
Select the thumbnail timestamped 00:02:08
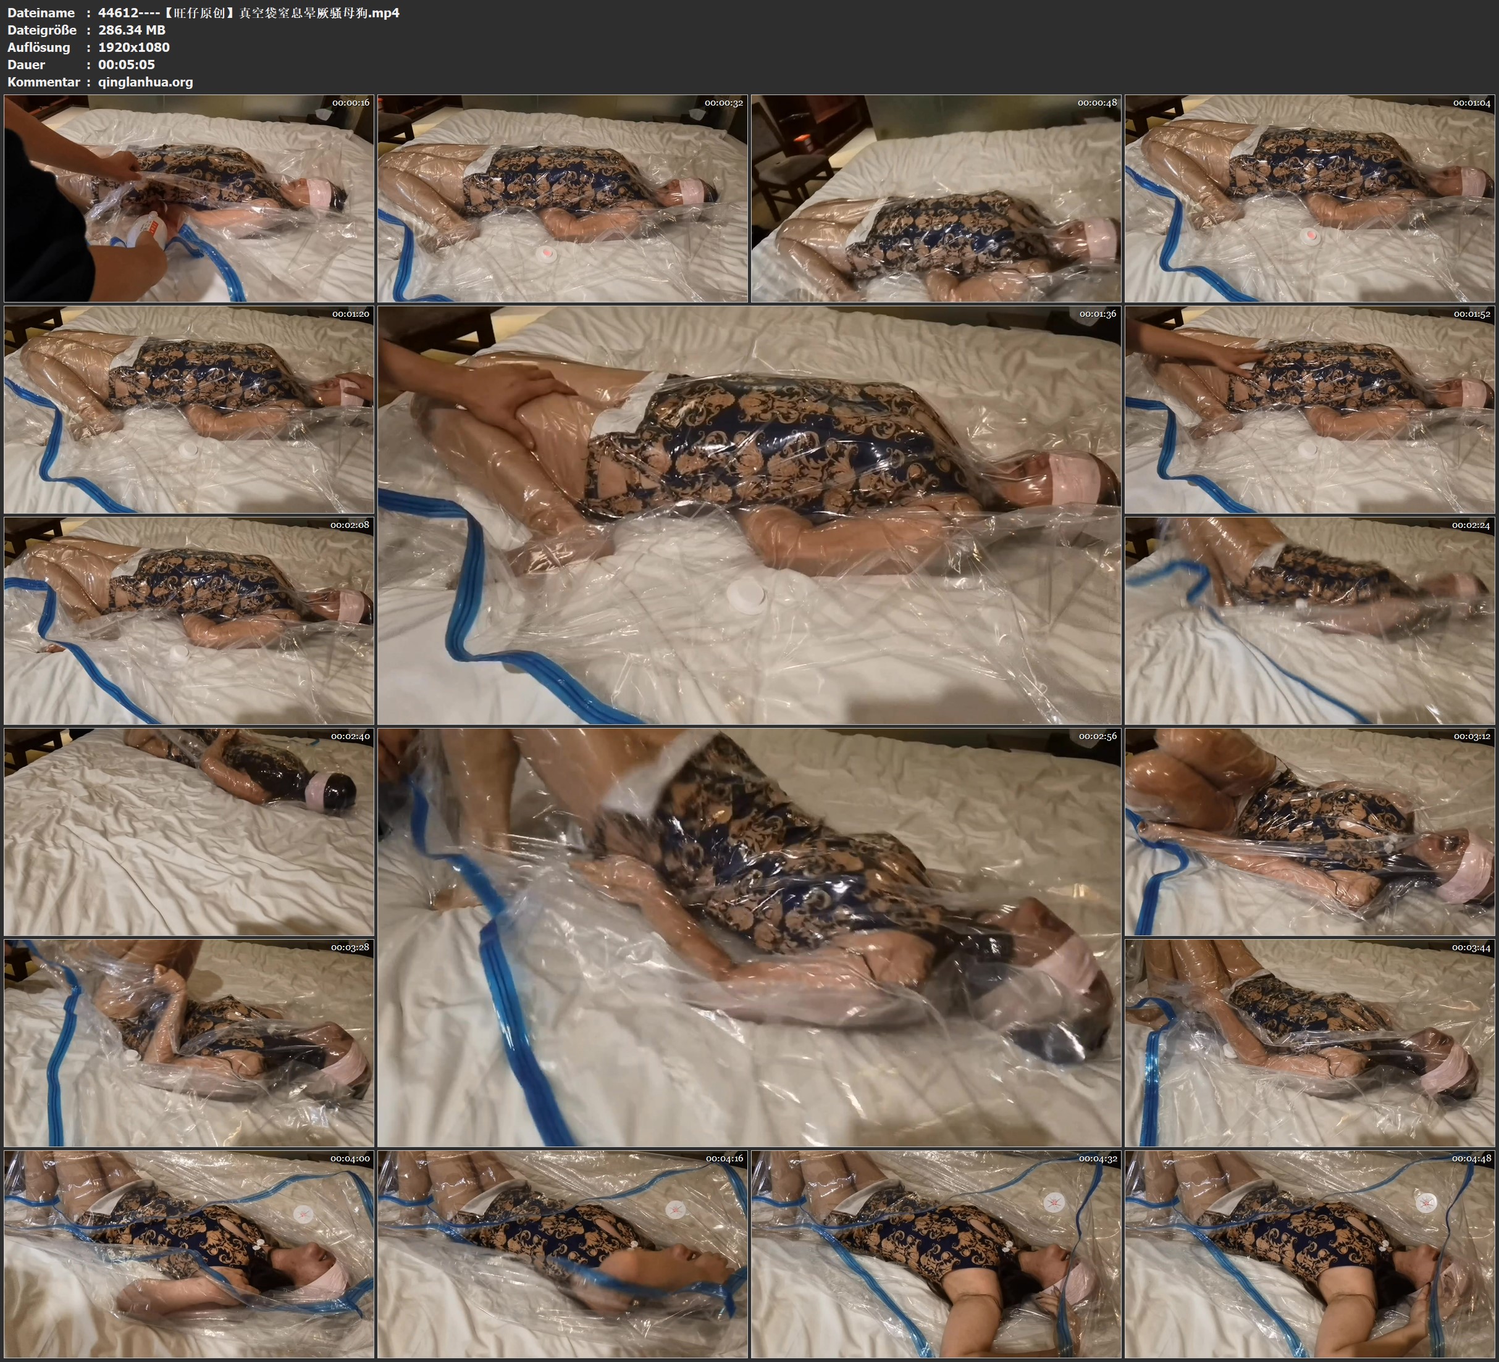[x=189, y=620]
